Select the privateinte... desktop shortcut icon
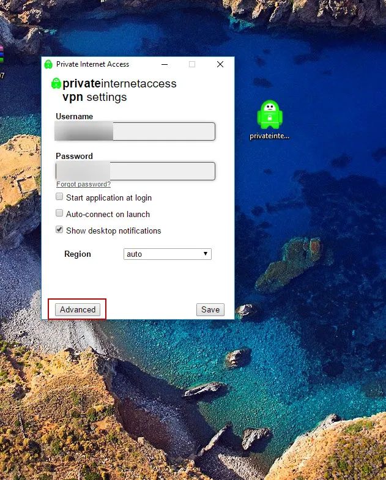 coord(270,120)
